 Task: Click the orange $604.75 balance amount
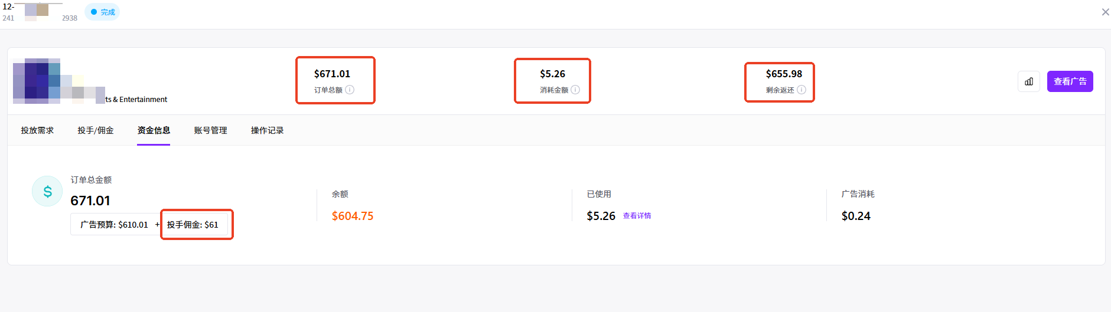353,216
